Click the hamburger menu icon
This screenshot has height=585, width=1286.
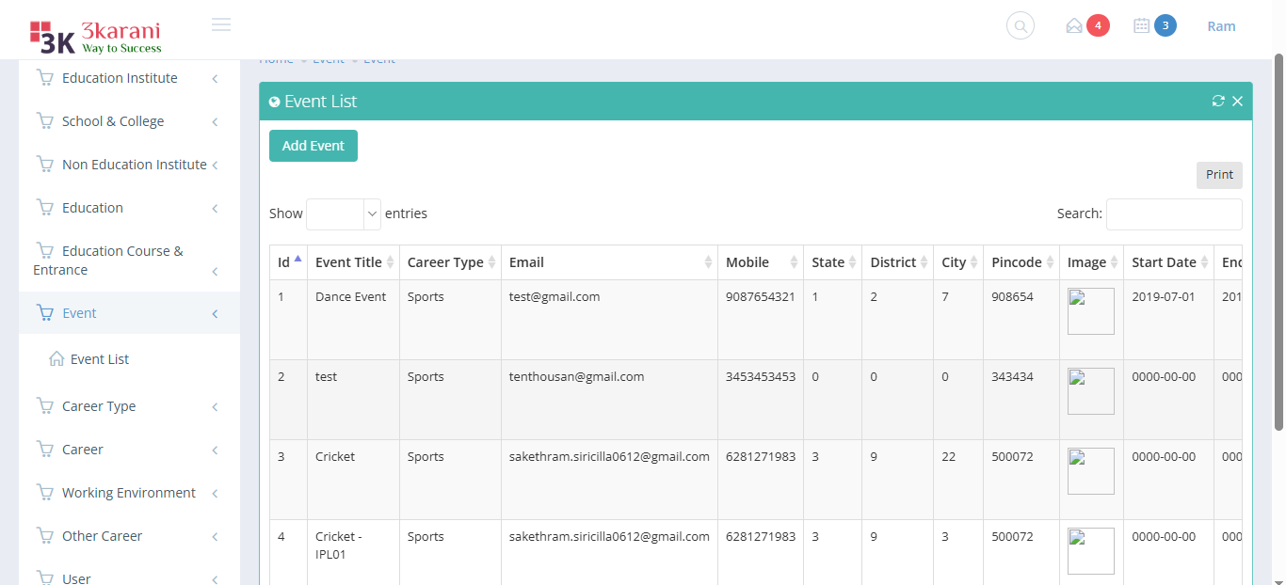221,24
